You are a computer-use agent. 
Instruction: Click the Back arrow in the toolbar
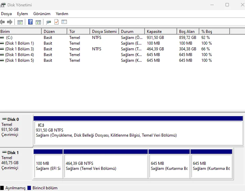coord(3,22)
